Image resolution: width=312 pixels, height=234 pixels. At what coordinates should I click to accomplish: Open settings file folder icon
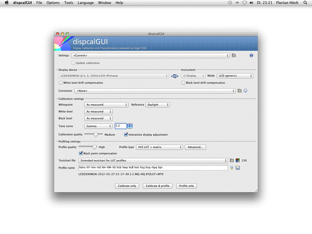tap(234, 55)
